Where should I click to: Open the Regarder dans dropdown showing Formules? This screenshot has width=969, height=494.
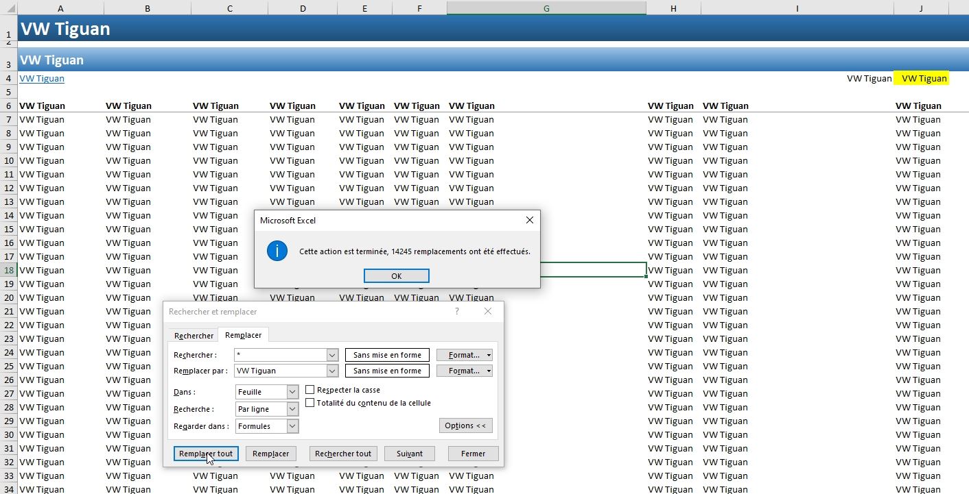tap(266, 426)
